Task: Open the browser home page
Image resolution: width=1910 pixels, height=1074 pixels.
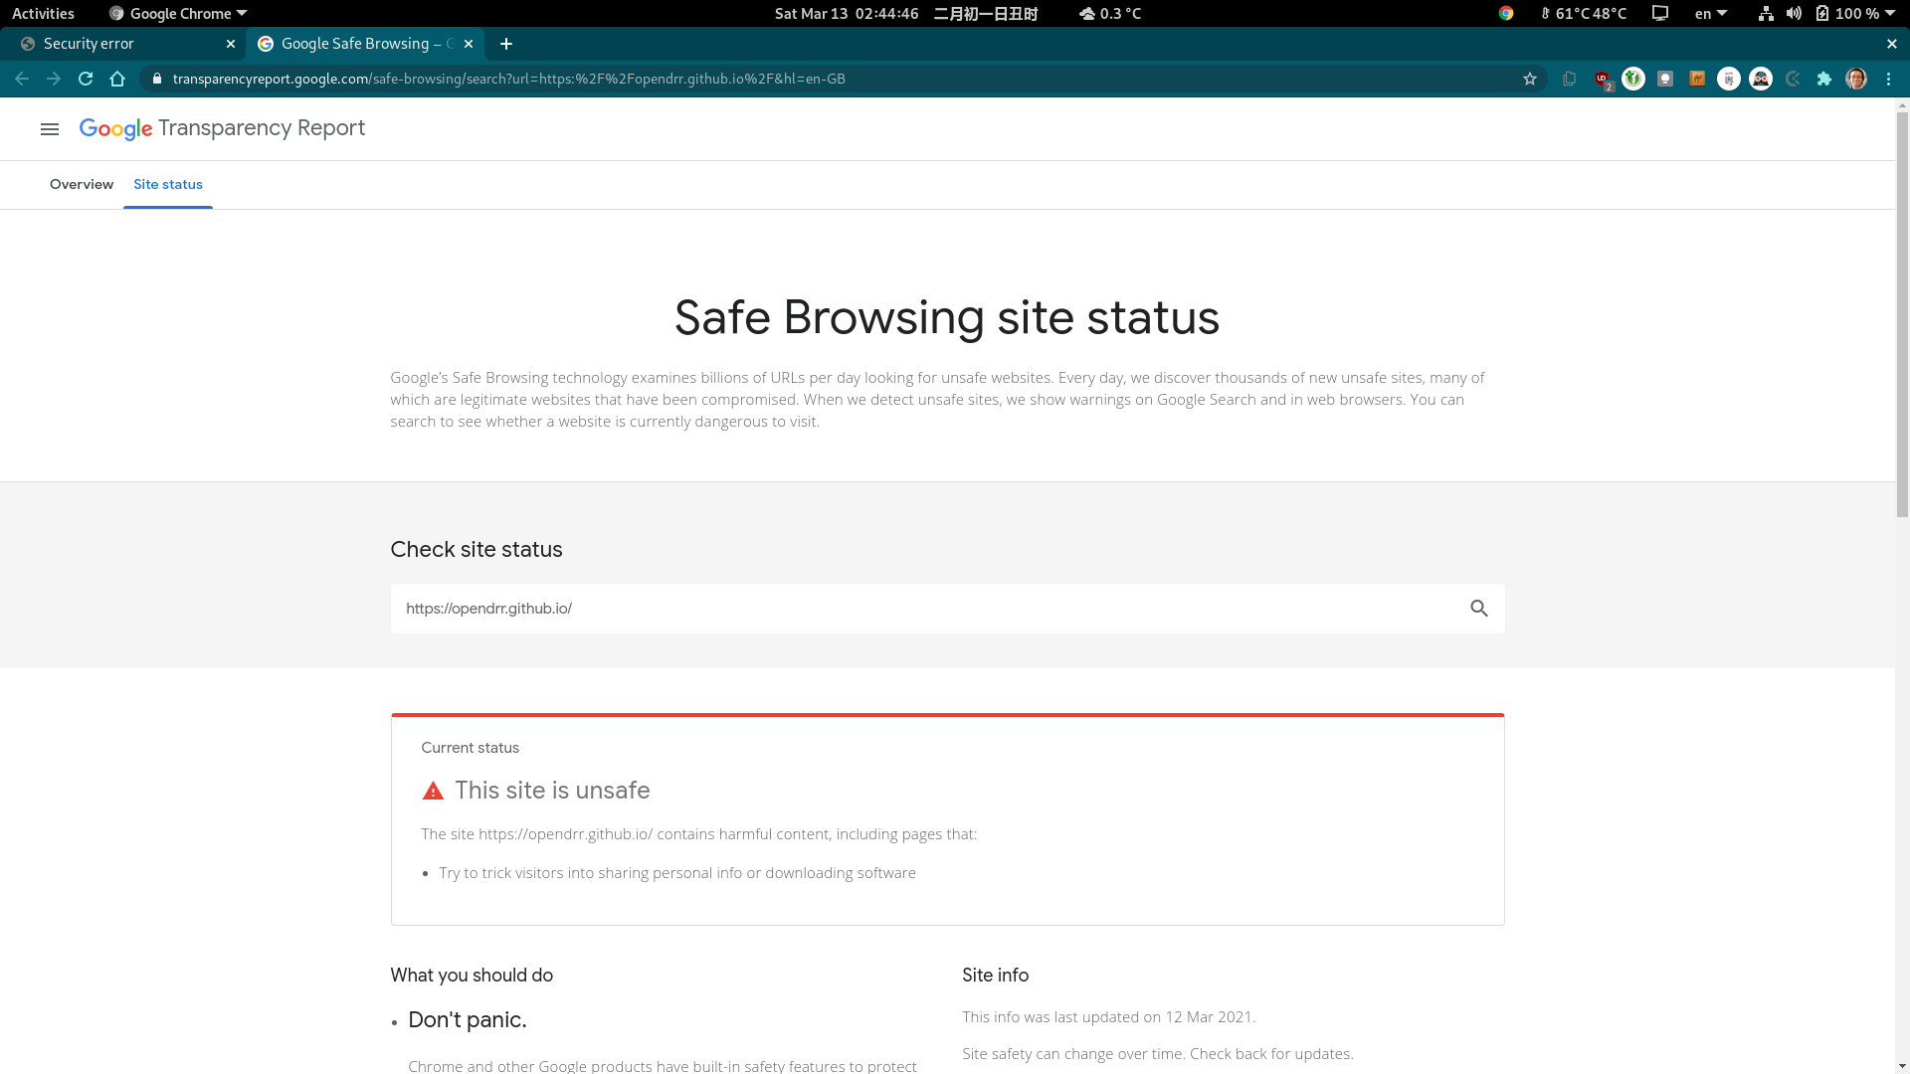Action: 117,79
